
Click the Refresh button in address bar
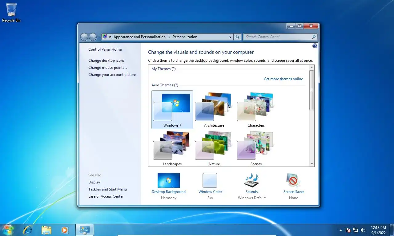pos(237,37)
